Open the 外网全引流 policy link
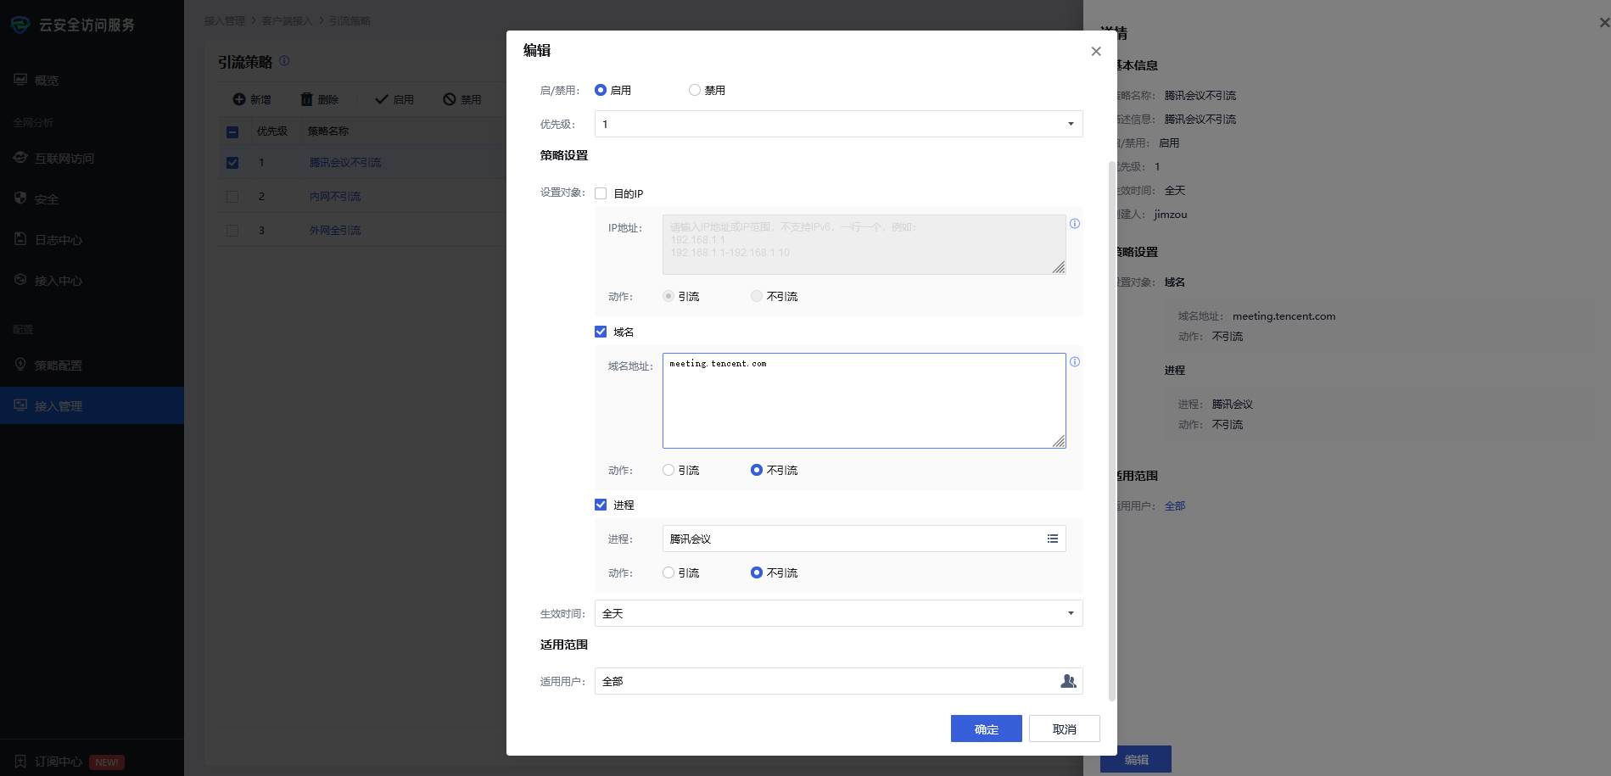This screenshot has width=1611, height=776. coord(335,230)
